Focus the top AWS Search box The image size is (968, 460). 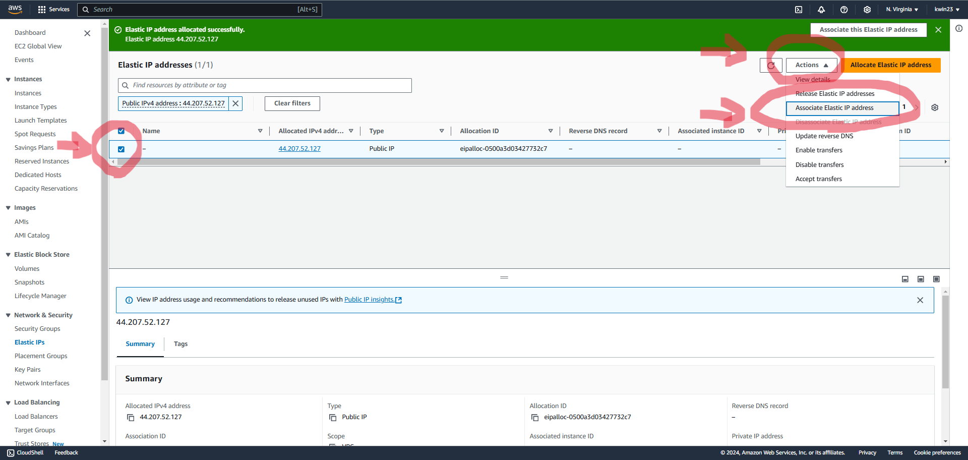coord(200,10)
